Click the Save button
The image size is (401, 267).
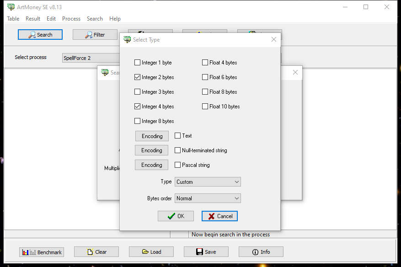pos(206,252)
